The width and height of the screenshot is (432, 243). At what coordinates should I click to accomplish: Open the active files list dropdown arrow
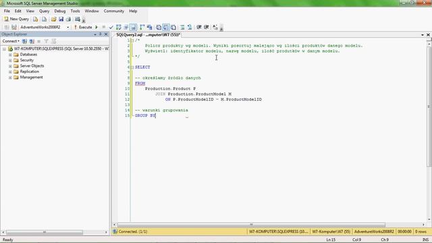(423, 35)
